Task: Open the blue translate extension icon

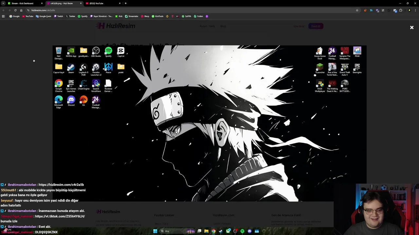Action: click(371, 10)
